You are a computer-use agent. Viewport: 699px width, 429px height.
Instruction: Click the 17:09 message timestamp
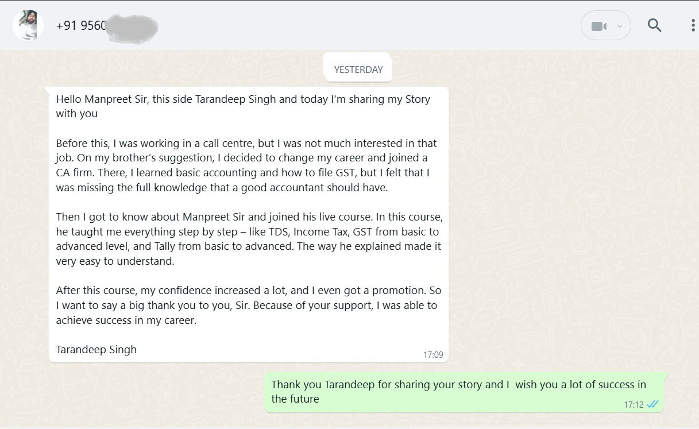pyautogui.click(x=433, y=355)
